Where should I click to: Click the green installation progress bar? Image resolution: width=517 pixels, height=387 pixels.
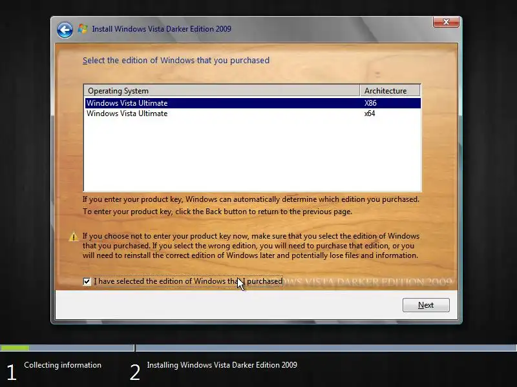(x=14, y=348)
